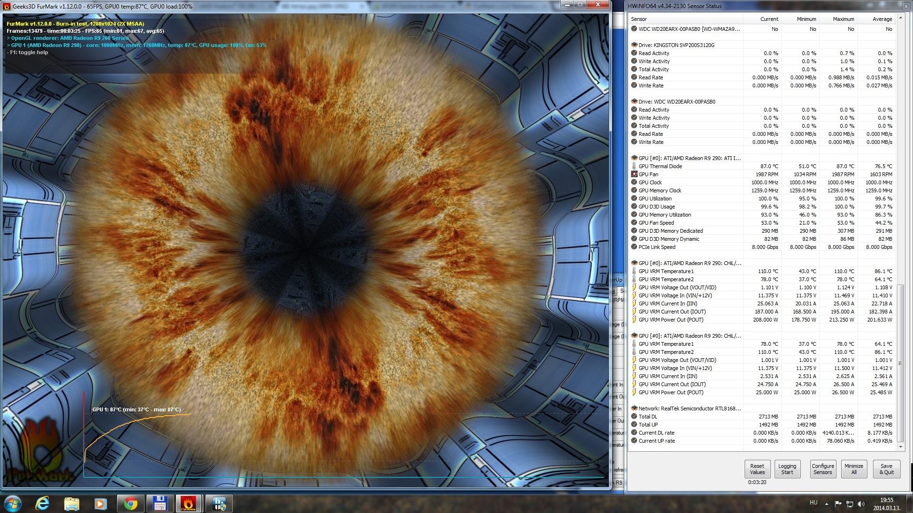Click the WDC WD20EARX-00PASB0 [WD-WMAZA9... row

click(x=762, y=29)
